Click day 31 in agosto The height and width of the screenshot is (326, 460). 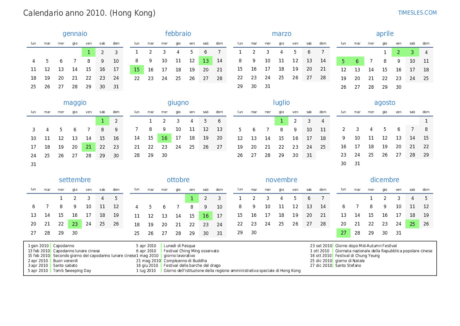(357, 164)
